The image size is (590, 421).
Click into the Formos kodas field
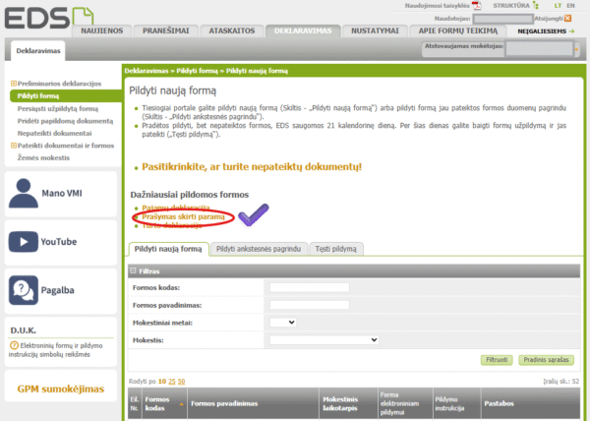pyautogui.click(x=309, y=287)
